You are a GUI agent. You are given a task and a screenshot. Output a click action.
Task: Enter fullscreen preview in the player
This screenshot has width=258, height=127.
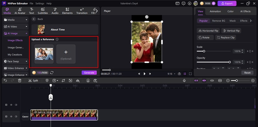click(x=190, y=74)
